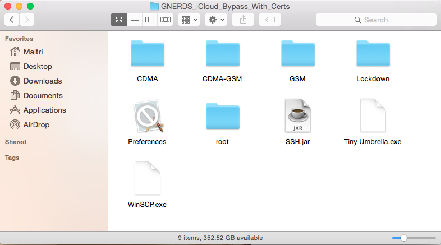
Task: Click Tags sidebar section header
Action: point(12,158)
